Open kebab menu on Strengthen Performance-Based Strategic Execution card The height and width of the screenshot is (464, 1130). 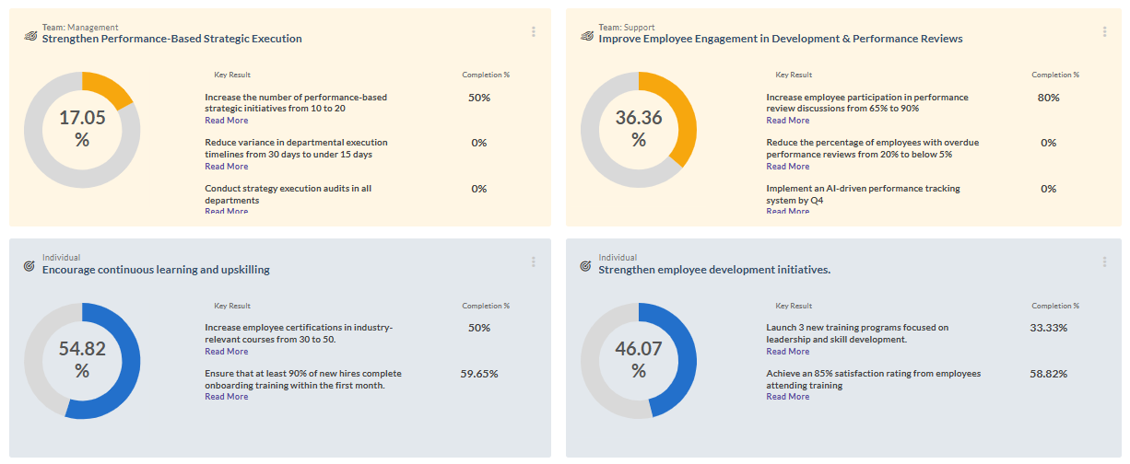click(x=534, y=32)
